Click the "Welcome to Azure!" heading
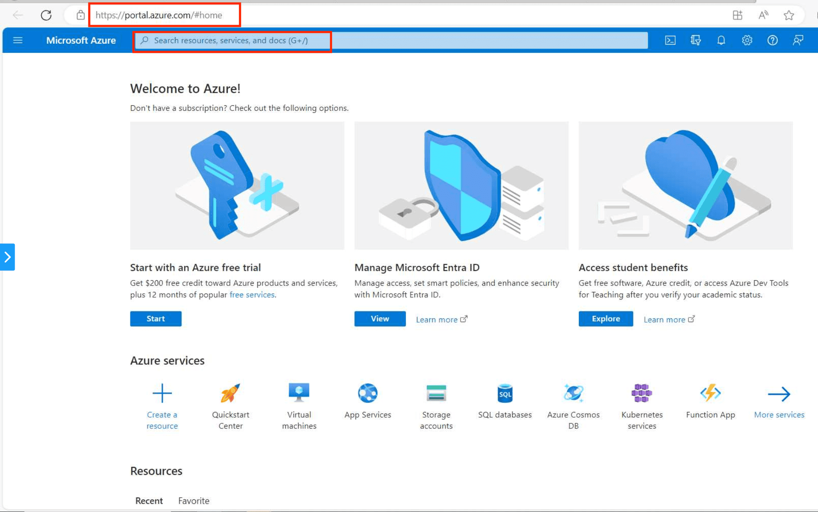The image size is (818, 512). [x=185, y=88]
